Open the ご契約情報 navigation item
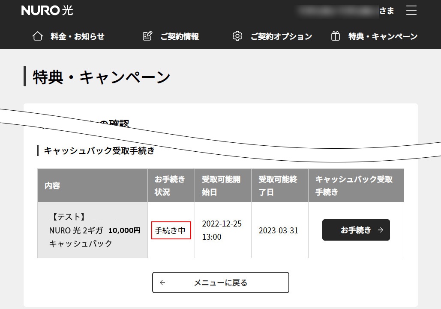The image size is (441, 309). tap(180, 36)
